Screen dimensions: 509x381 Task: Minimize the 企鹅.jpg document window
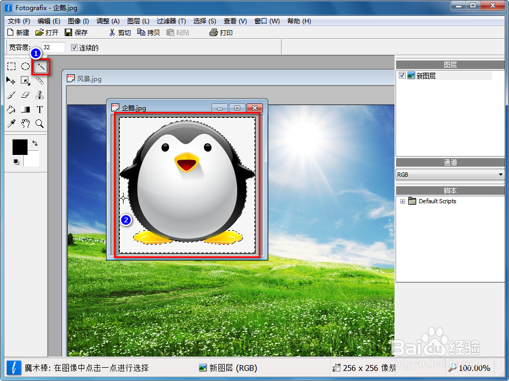(x=220, y=108)
